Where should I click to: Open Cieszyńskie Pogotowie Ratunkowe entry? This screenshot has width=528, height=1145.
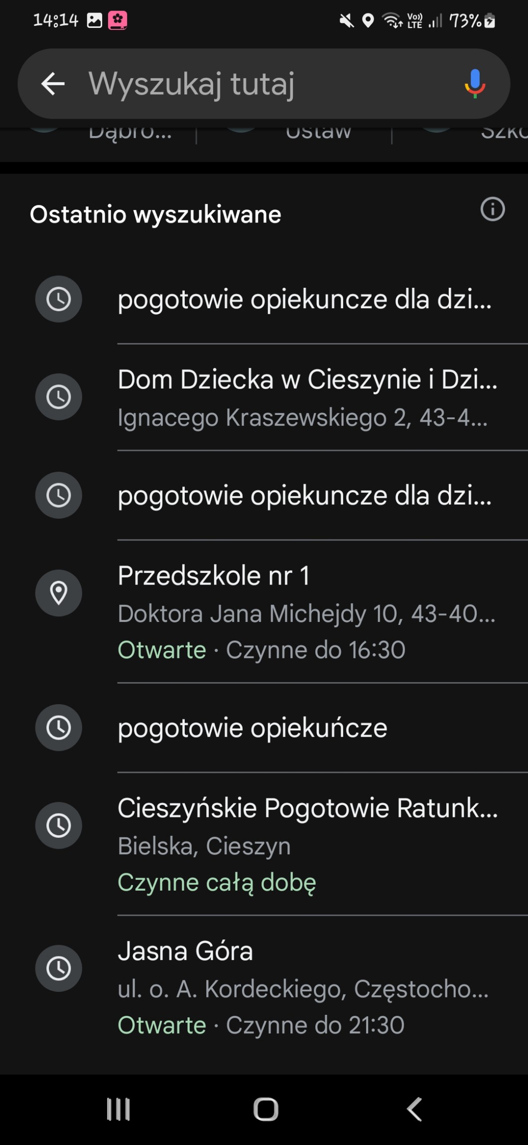(x=307, y=844)
